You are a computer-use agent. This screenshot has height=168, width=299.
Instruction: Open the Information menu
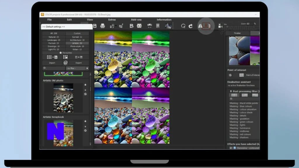coord(164,20)
